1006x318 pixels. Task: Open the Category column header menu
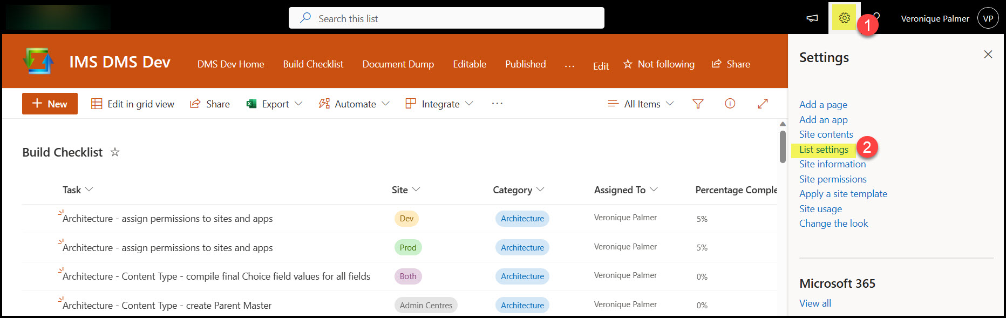pos(518,190)
